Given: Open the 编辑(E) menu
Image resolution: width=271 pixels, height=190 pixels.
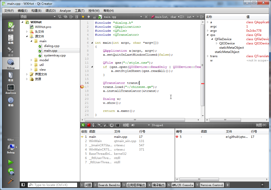Looking at the screenshot, I should coord(22,11).
